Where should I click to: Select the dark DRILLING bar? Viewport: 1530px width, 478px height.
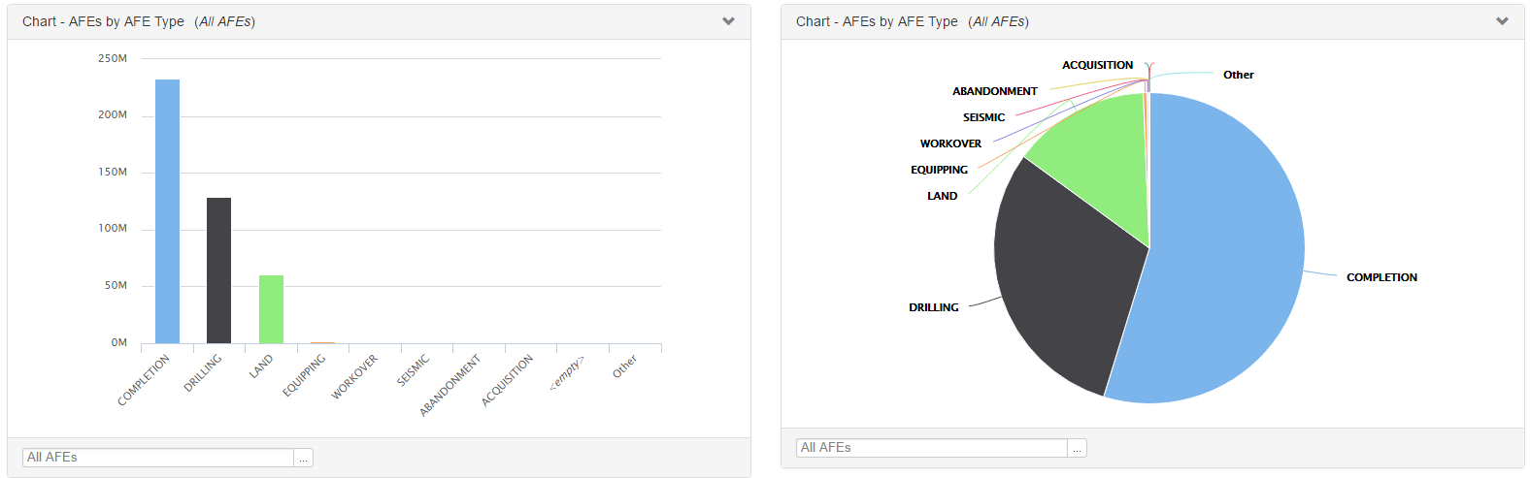click(218, 271)
